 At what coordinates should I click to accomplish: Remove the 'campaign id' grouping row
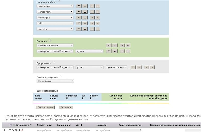click(x=92, y=17)
